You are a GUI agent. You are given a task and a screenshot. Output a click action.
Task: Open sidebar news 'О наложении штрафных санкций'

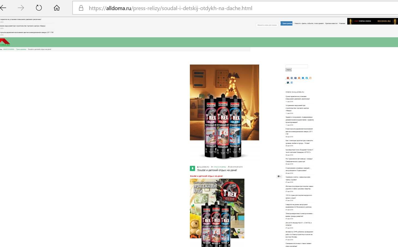(x=298, y=169)
